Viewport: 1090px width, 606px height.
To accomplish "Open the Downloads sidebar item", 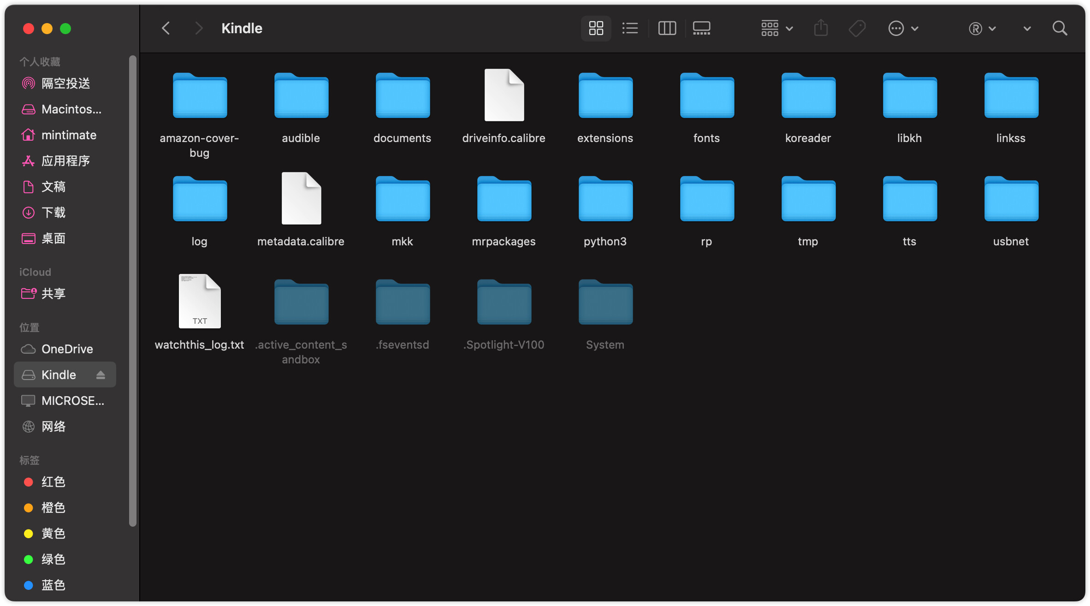I will [x=53, y=213].
